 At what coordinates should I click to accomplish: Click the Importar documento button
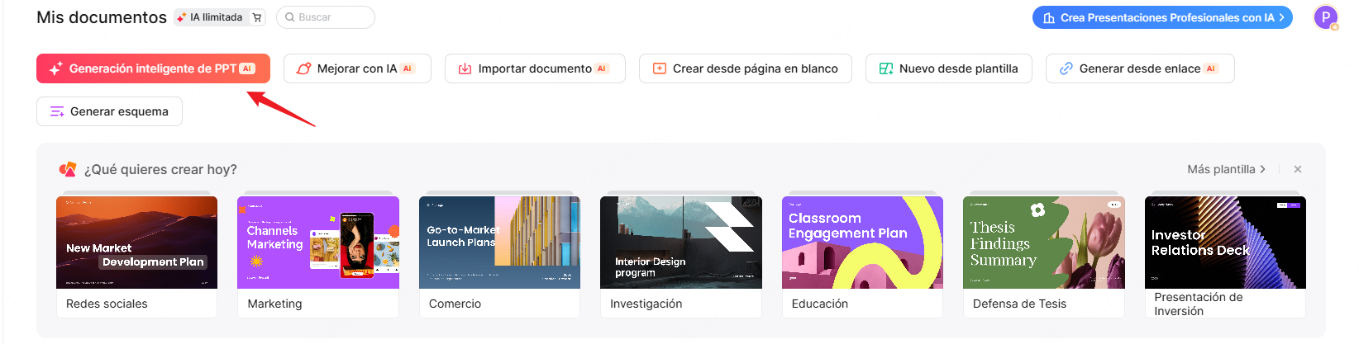click(x=535, y=68)
